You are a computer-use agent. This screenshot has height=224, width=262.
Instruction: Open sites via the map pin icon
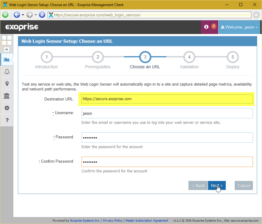[7, 84]
